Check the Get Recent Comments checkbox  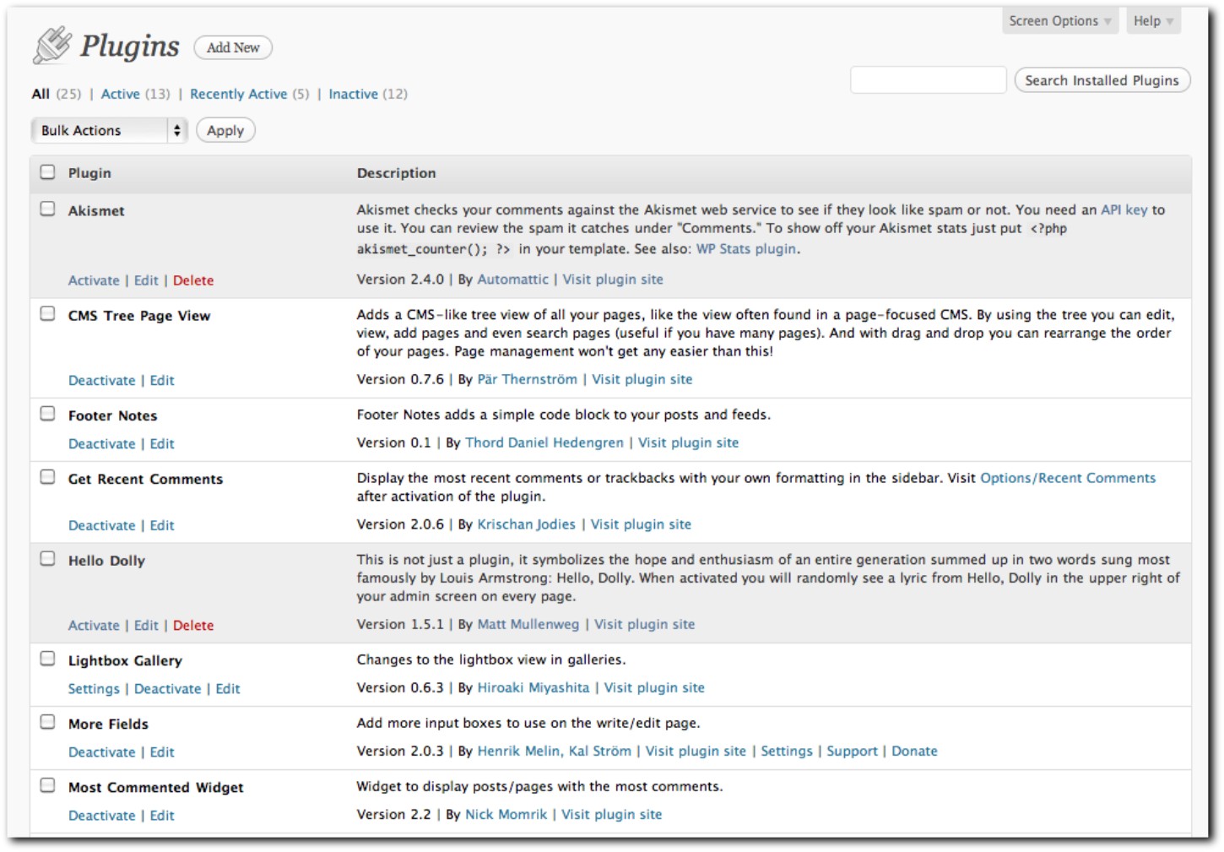pos(48,477)
